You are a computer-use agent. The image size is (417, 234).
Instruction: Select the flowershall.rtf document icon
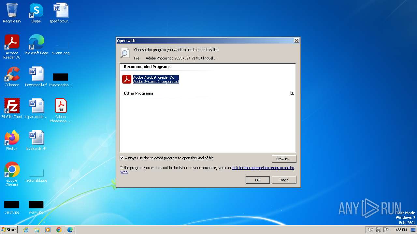36,77
